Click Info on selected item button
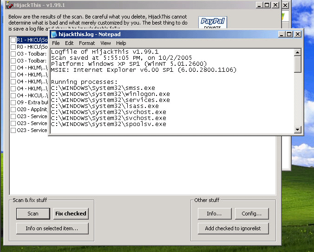The width and height of the screenshot is (314, 252). tap(52, 228)
